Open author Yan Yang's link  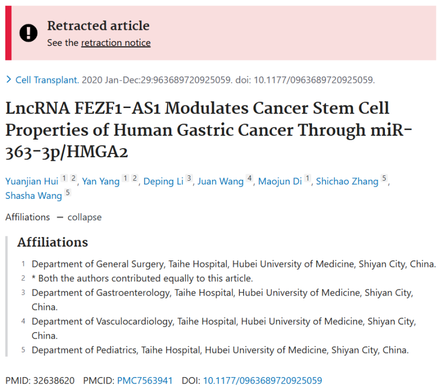(101, 181)
